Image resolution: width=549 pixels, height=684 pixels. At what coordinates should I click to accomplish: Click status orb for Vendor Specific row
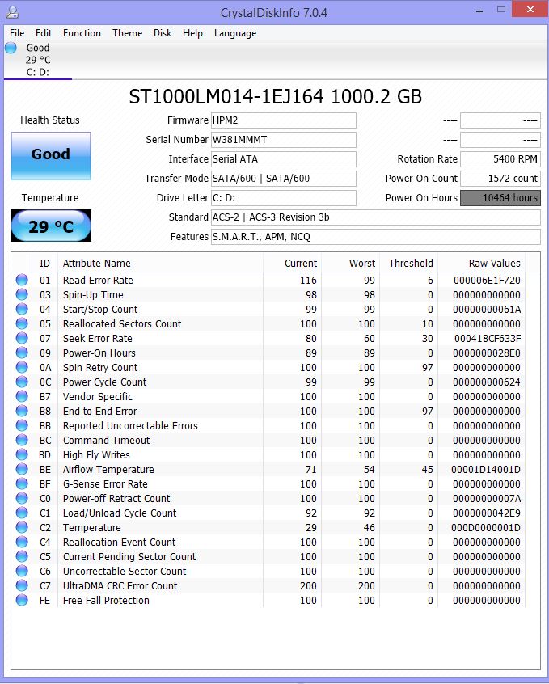22,396
